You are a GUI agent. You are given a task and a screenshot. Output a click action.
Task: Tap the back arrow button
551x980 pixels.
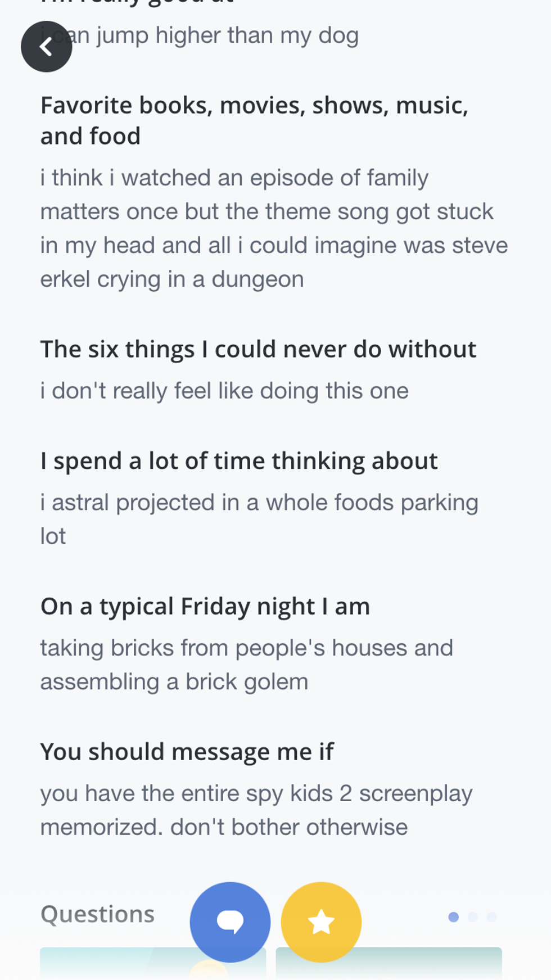(46, 47)
